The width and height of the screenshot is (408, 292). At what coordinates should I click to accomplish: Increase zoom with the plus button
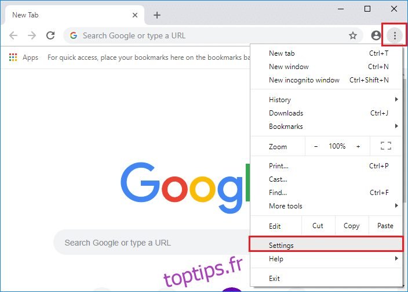pos(358,146)
